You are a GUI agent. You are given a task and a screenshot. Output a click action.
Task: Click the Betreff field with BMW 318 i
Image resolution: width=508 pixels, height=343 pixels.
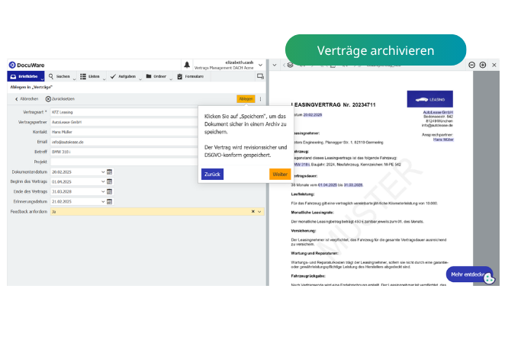[x=124, y=152]
